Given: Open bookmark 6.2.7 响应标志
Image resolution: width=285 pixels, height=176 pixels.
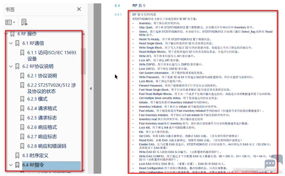Looking at the screenshot, I should click(42, 137).
